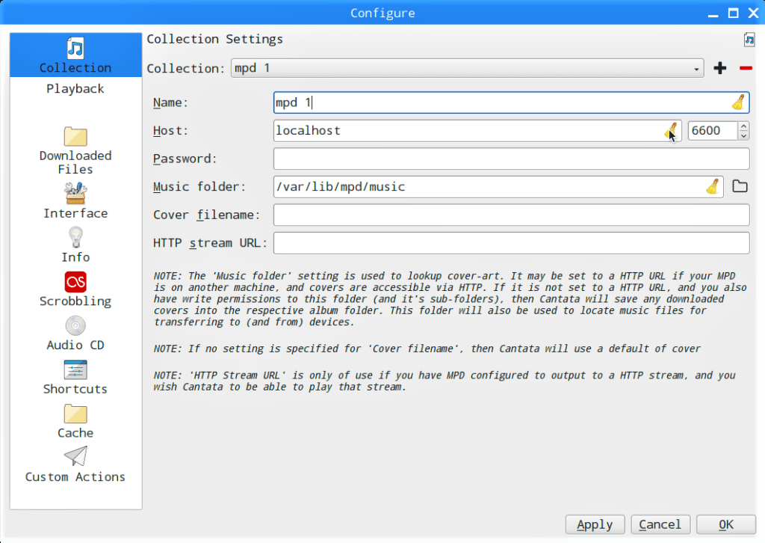Remove collection using red minus icon
This screenshot has height=543, width=765.
(745, 68)
